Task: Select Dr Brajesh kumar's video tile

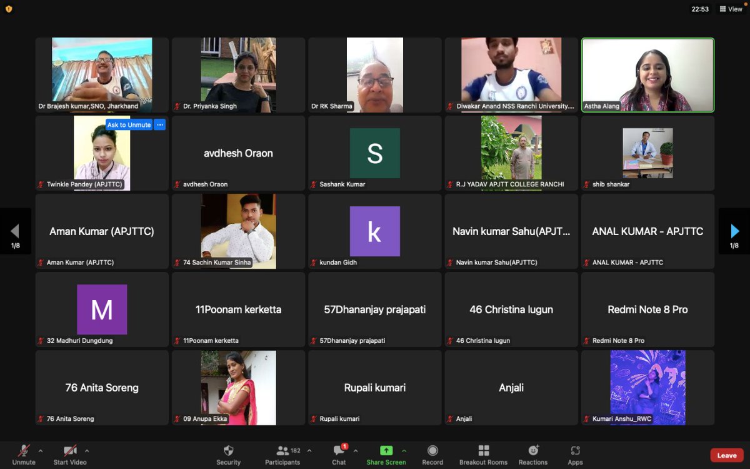Action: point(102,75)
